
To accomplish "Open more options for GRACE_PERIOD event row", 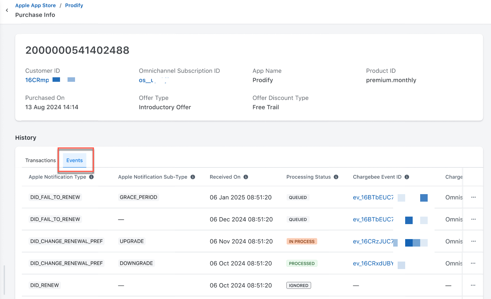I will (473, 197).
